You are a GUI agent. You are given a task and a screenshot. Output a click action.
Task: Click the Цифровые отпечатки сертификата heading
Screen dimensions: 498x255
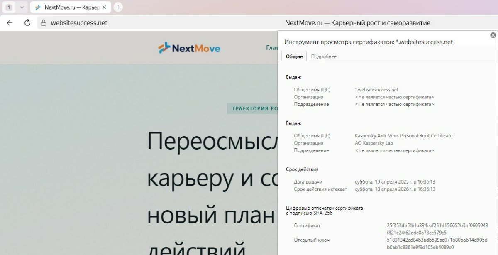tap(325, 210)
